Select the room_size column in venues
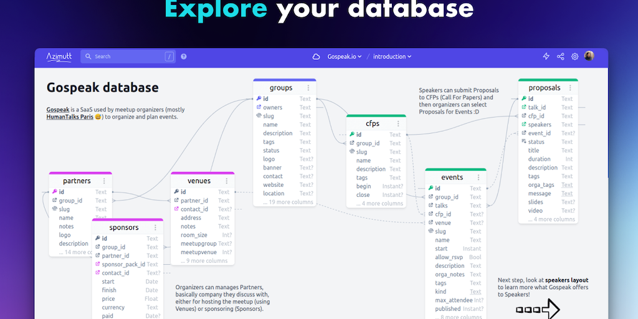 [202, 235]
